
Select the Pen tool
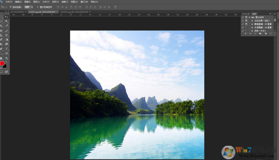click(x=1, y=49)
